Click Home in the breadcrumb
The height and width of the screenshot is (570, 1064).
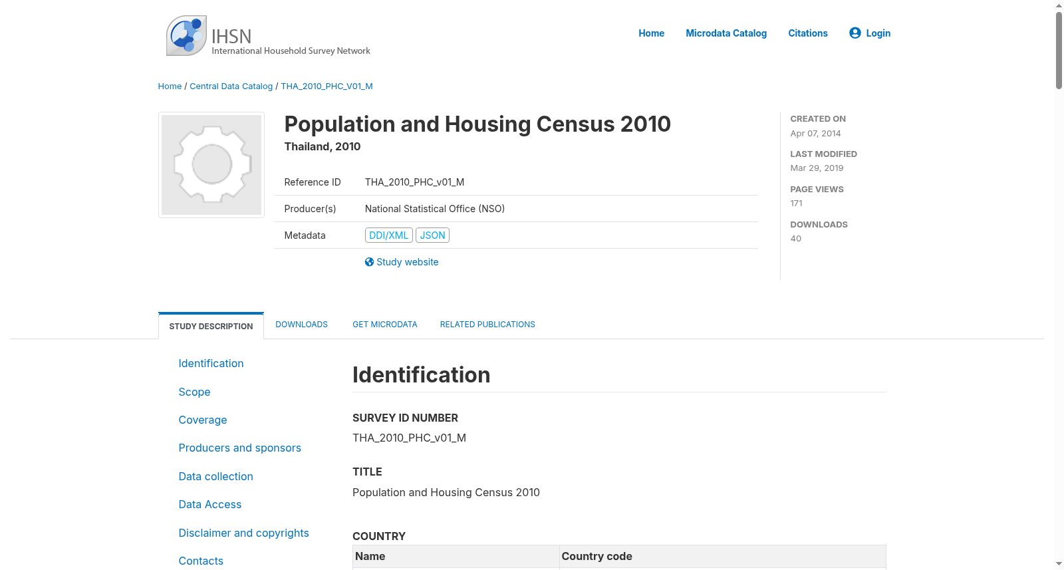[x=170, y=86]
